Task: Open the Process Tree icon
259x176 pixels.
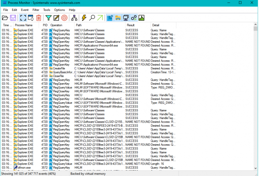Action: coord(74,18)
